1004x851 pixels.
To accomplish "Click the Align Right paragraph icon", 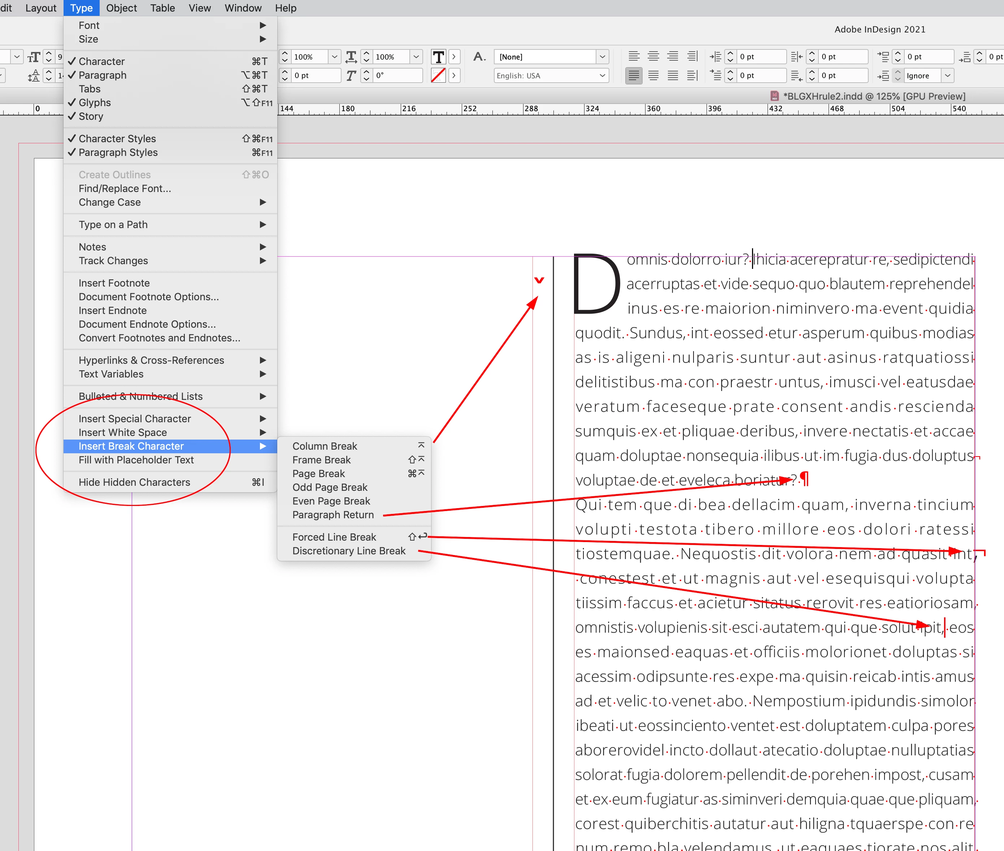I will tap(673, 56).
